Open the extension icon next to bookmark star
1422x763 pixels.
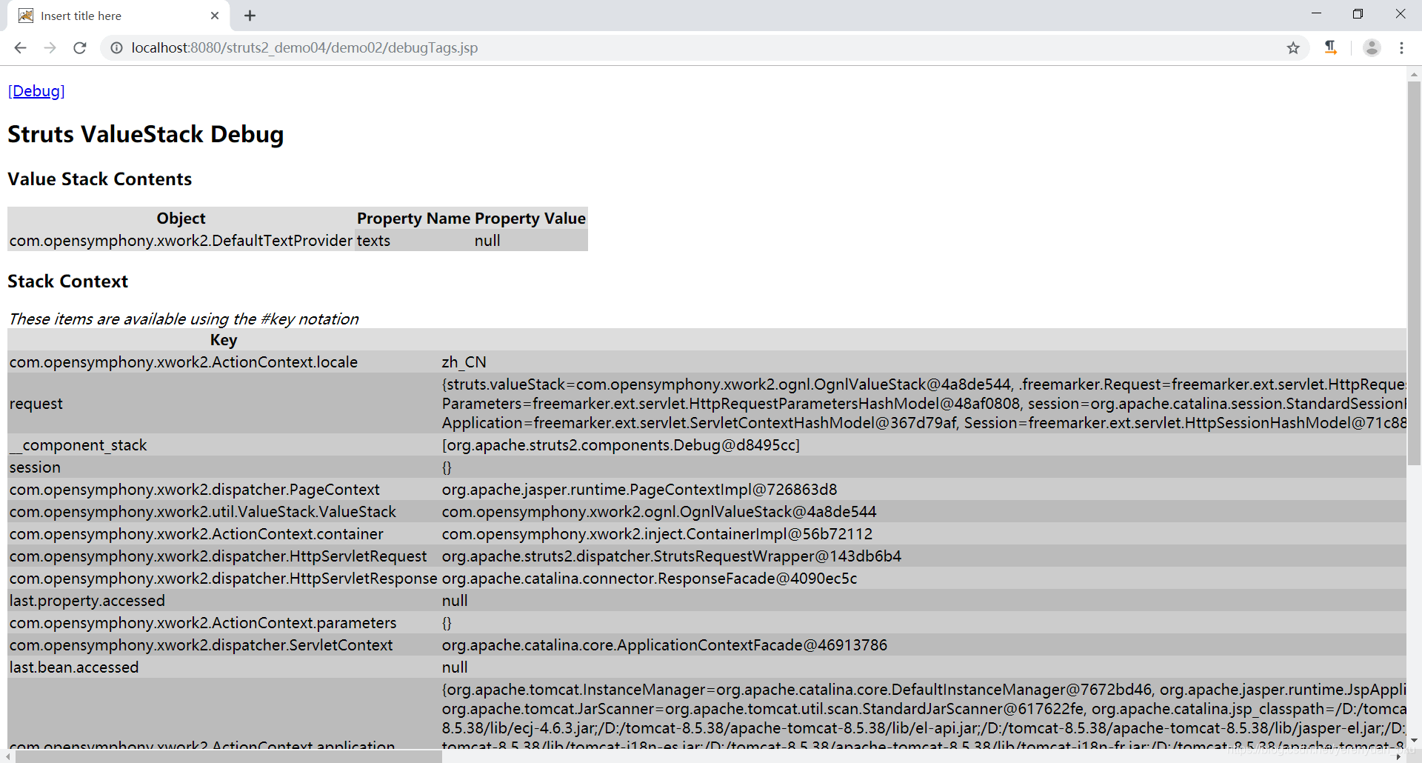tap(1331, 47)
